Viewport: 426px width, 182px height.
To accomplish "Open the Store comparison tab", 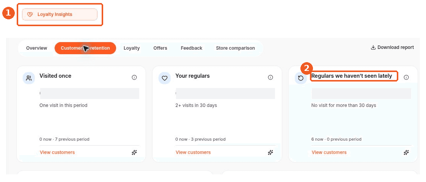I will [x=235, y=48].
